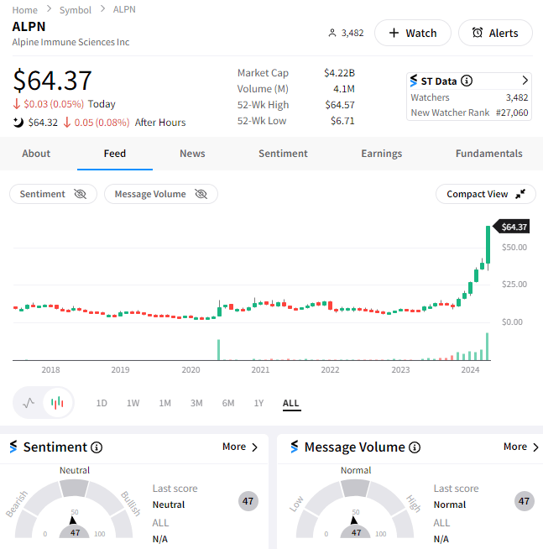Click the Volume (M) 4.1M value
This screenshot has height=549, width=543.
pos(344,89)
